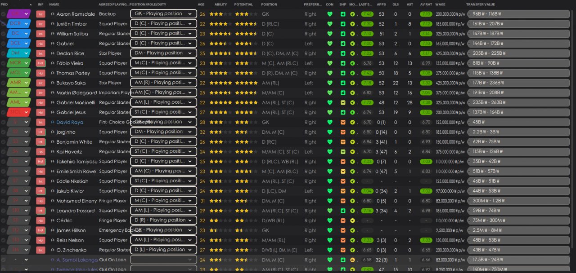This screenshot has height=273, width=576.
Task: Open the cyan DM picked-position dropdown
Action: (x=18, y=53)
